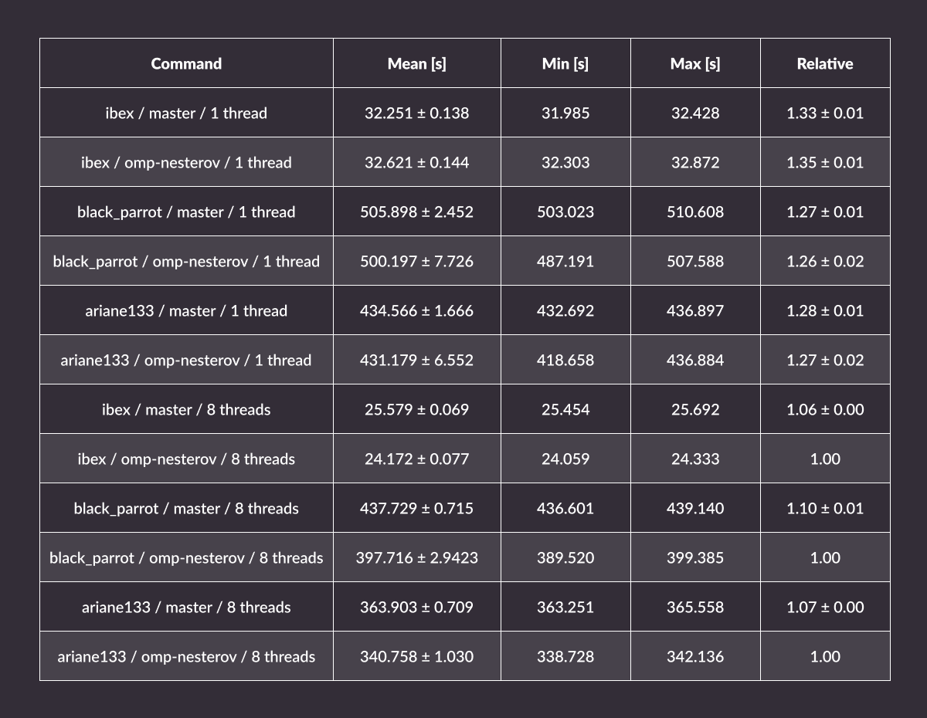This screenshot has width=927, height=718.
Task: Select the Min [s] header cell
Action: pyautogui.click(x=565, y=63)
